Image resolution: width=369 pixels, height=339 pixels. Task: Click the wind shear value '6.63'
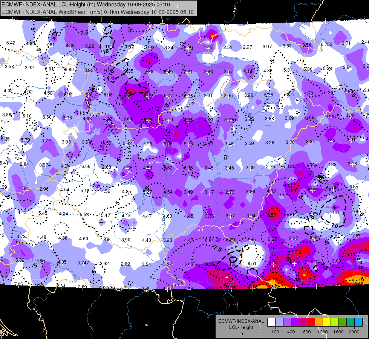pyautogui.click(x=189, y=264)
